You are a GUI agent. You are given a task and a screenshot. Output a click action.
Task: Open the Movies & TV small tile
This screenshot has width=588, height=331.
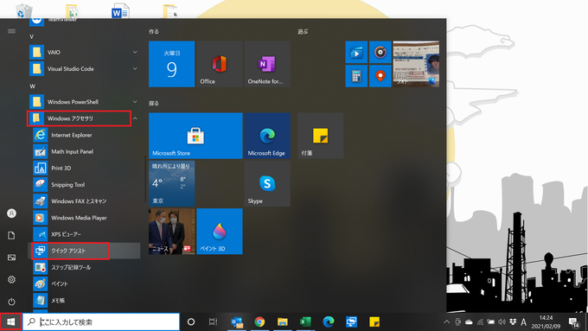[x=356, y=52]
